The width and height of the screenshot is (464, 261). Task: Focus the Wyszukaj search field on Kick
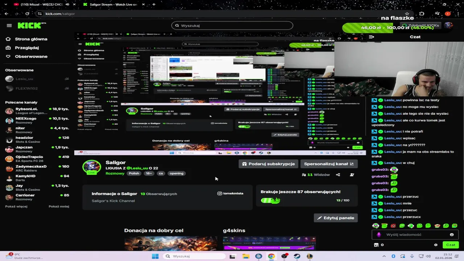[x=232, y=25]
